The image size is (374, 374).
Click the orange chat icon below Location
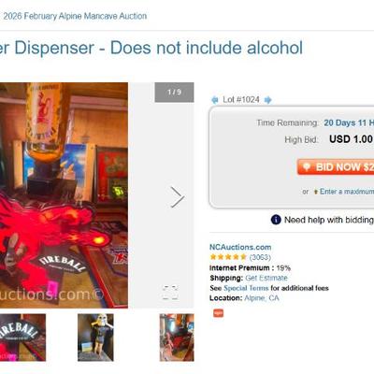tap(218, 313)
